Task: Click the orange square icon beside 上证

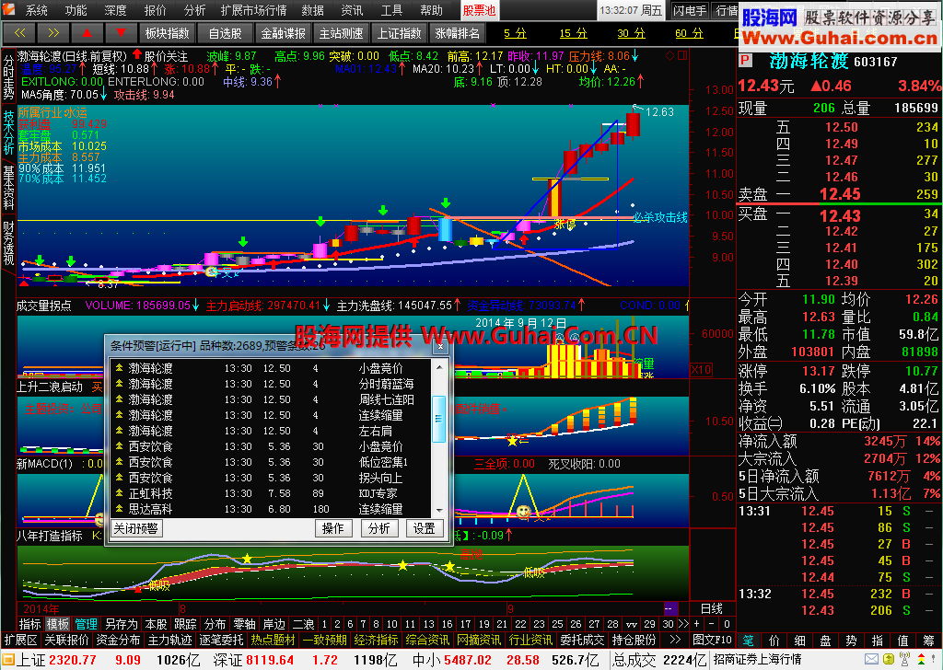Action: (7, 660)
